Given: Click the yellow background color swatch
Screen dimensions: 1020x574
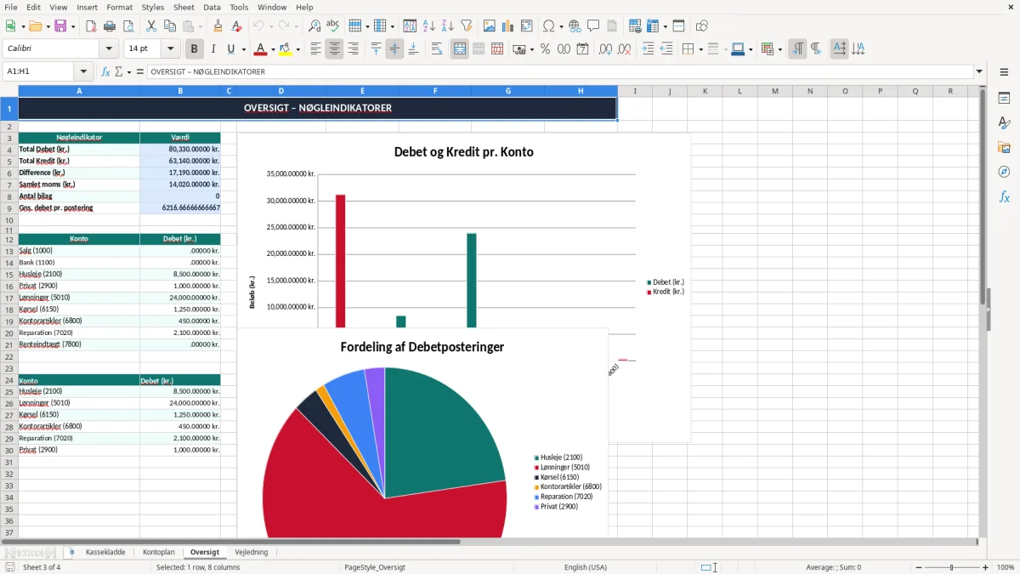Looking at the screenshot, I should coord(285,49).
